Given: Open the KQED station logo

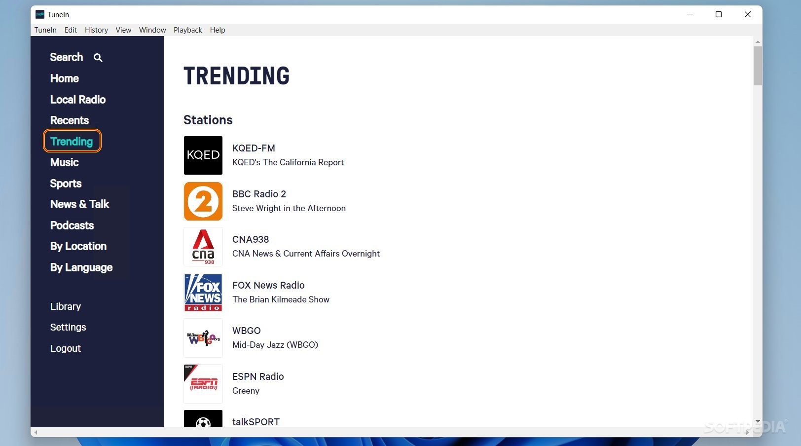Looking at the screenshot, I should coord(203,155).
